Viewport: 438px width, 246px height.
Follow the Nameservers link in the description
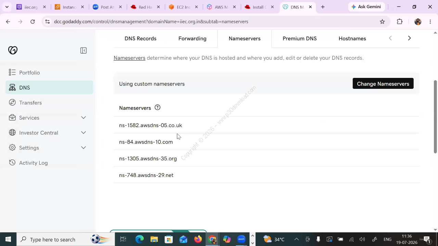[129, 58]
